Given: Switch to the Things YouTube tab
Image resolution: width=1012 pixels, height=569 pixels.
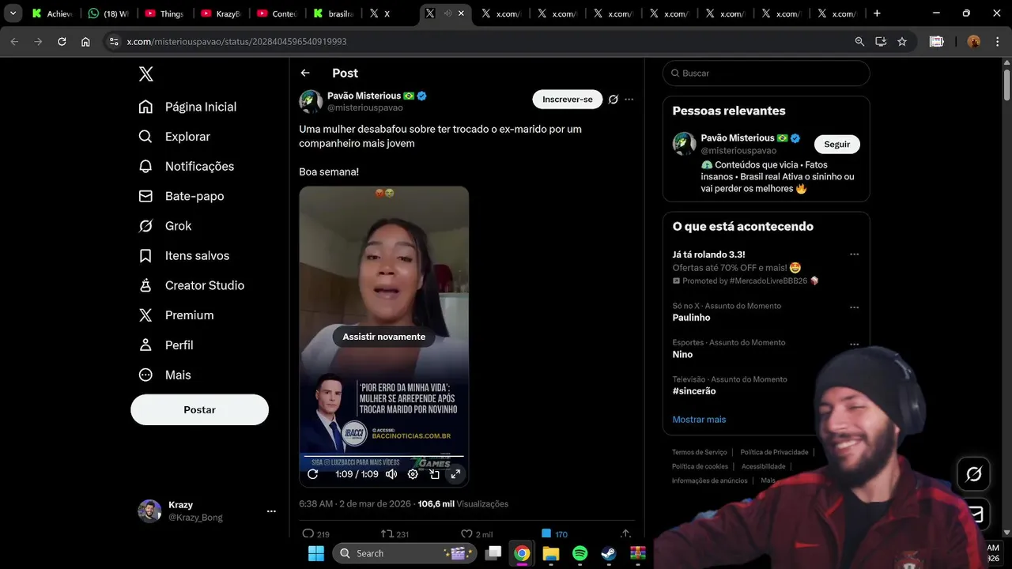Looking at the screenshot, I should [164, 13].
